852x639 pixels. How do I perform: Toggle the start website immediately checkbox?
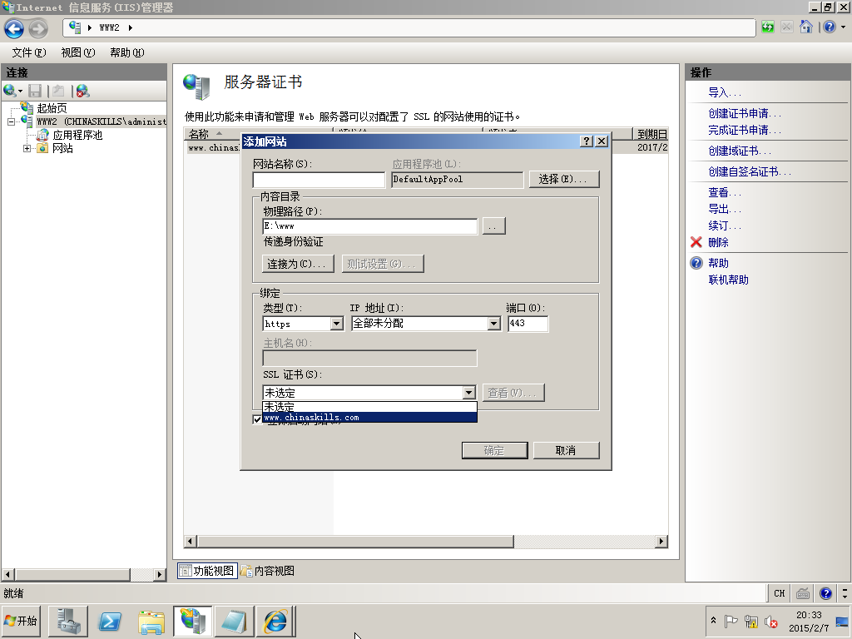[x=258, y=419]
